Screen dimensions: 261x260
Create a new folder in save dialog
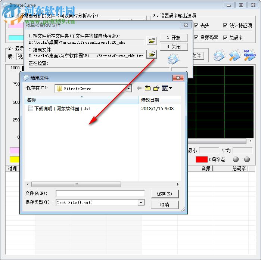(x=156, y=88)
